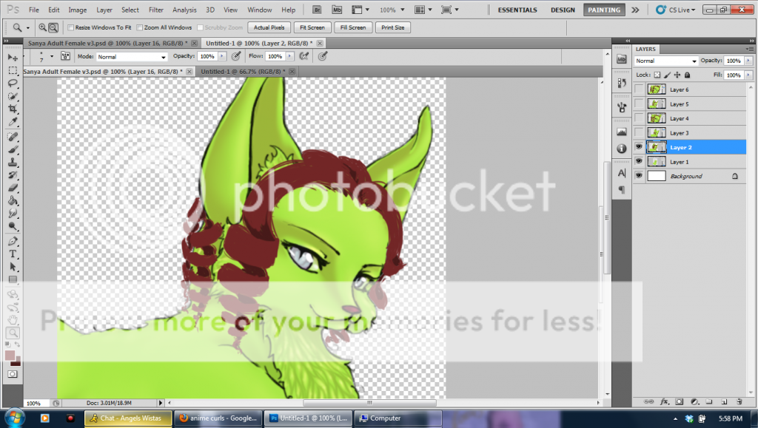This screenshot has width=758, height=428.
Task: Expand the brush Mode dropdown
Action: [132, 56]
